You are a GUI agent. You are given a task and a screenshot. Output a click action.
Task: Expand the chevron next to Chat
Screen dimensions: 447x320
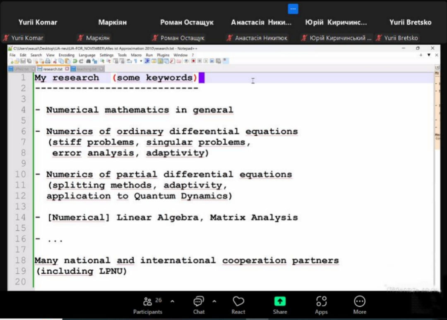214,301
